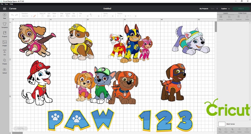Open the File menu
Viewport: 251px width, 134px height.
click(2, 4)
